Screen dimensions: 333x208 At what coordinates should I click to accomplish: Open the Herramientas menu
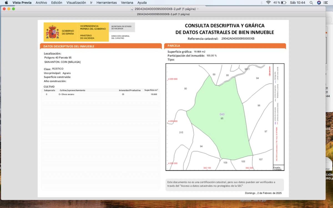107,2
